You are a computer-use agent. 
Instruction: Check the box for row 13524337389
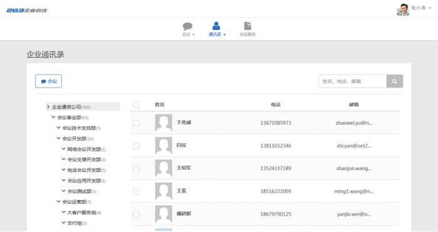point(136,169)
